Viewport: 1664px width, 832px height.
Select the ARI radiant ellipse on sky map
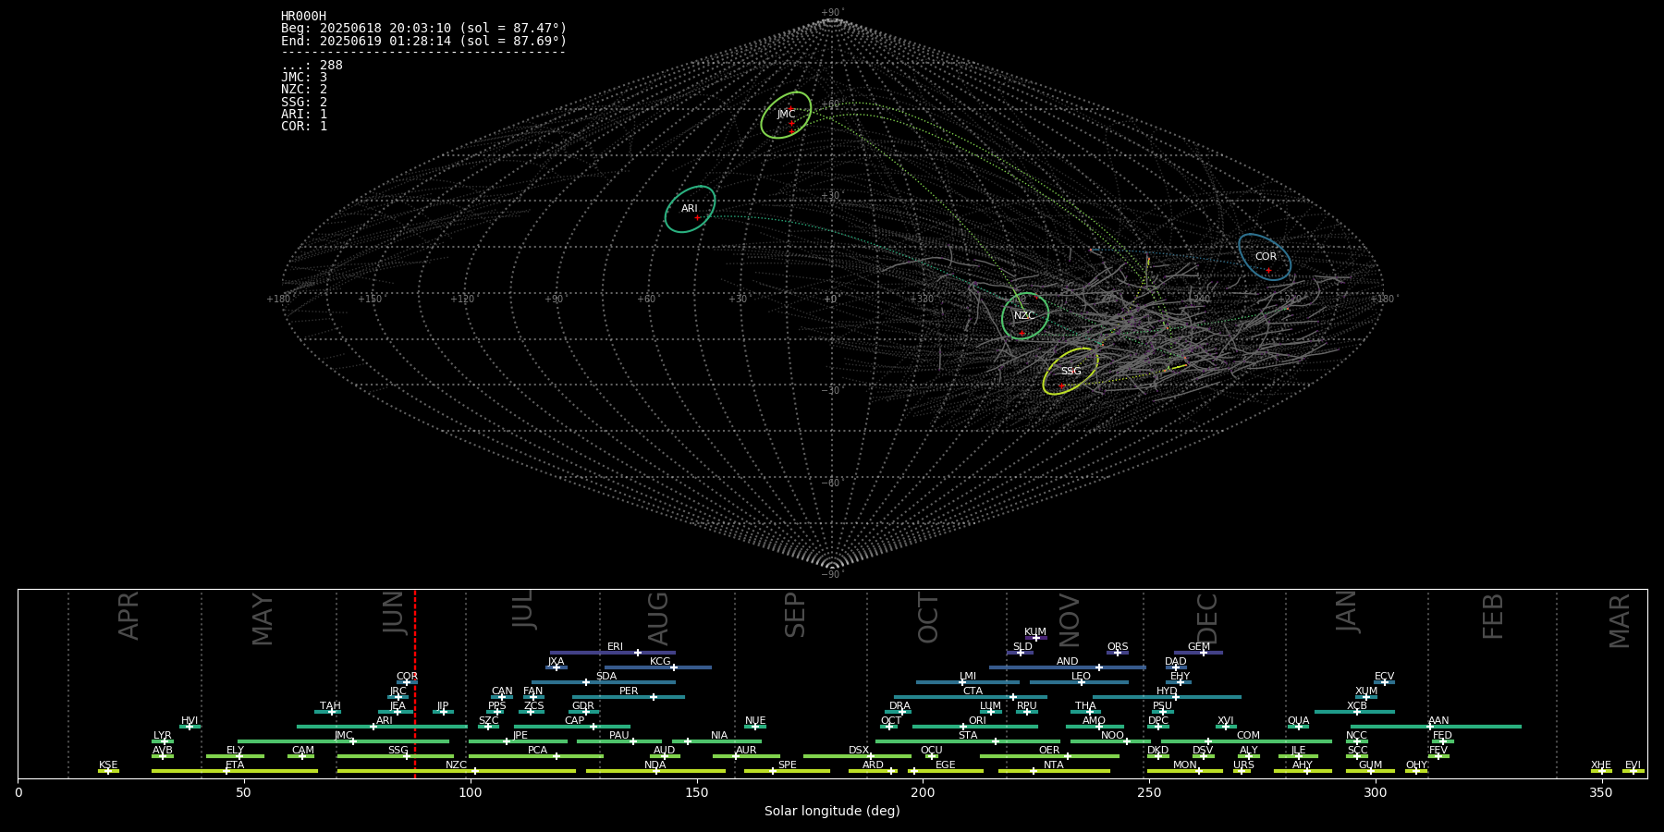coord(690,209)
